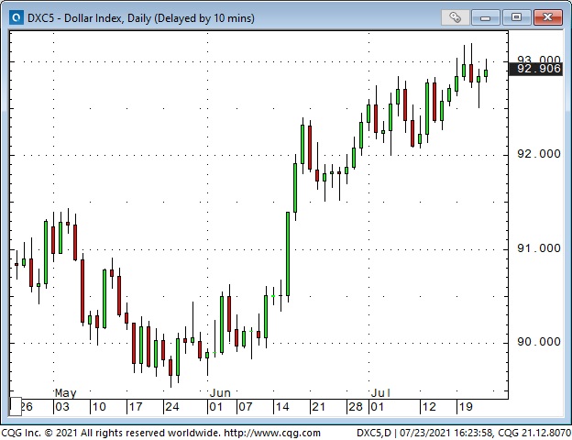Image resolution: width=572 pixels, height=440 pixels.
Task: Open the http://www.cqg.com link in footer
Action: [x=271, y=433]
